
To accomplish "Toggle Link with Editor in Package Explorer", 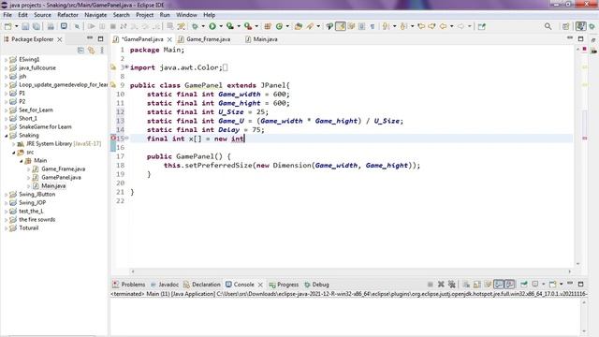I will (92, 50).
